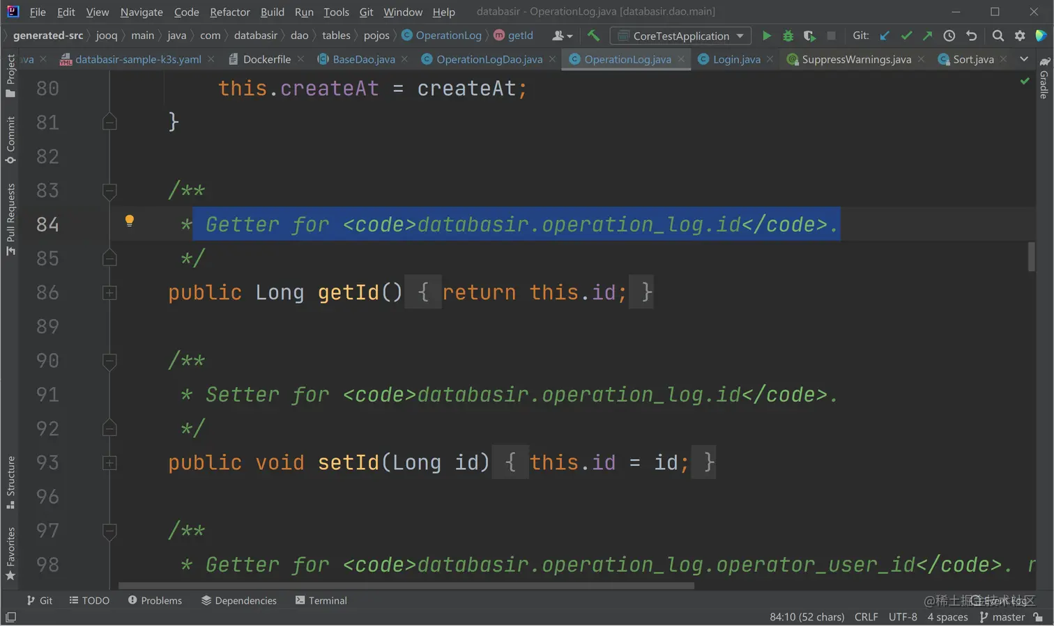Close the Sort.java tab
1054x626 pixels.
1003,59
